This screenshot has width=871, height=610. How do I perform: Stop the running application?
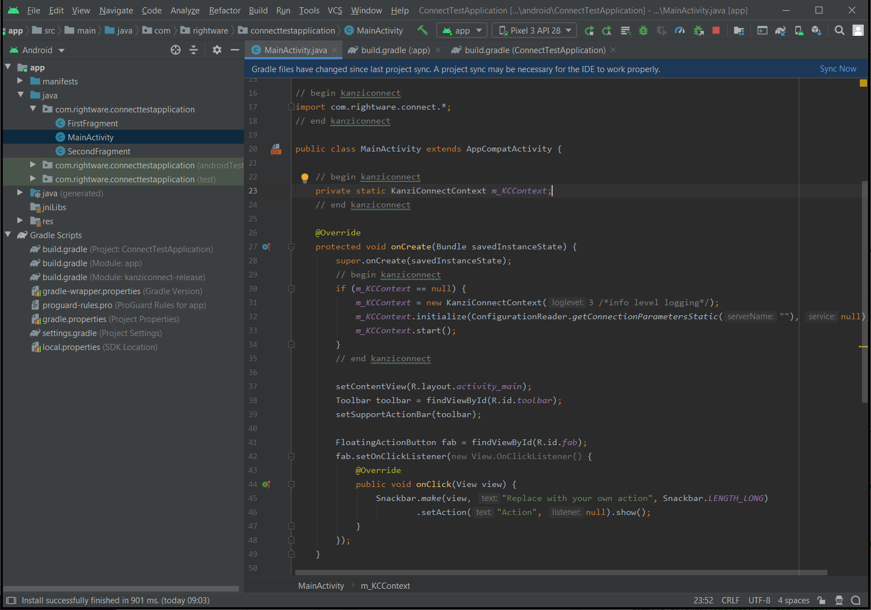coord(716,30)
